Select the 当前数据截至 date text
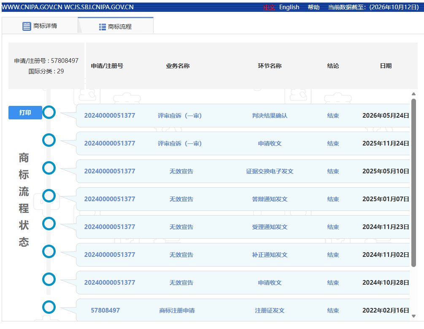The width and height of the screenshot is (424, 329). [373, 7]
